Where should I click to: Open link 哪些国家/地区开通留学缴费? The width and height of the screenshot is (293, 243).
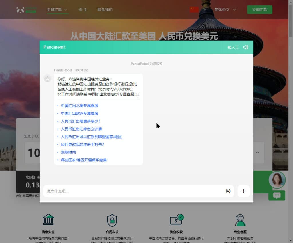[84, 160]
